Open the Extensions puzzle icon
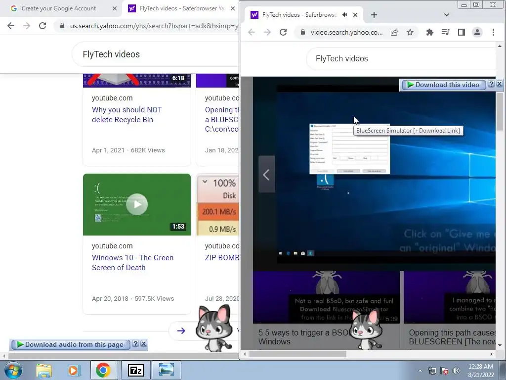The height and width of the screenshot is (380, 506). pos(430,32)
